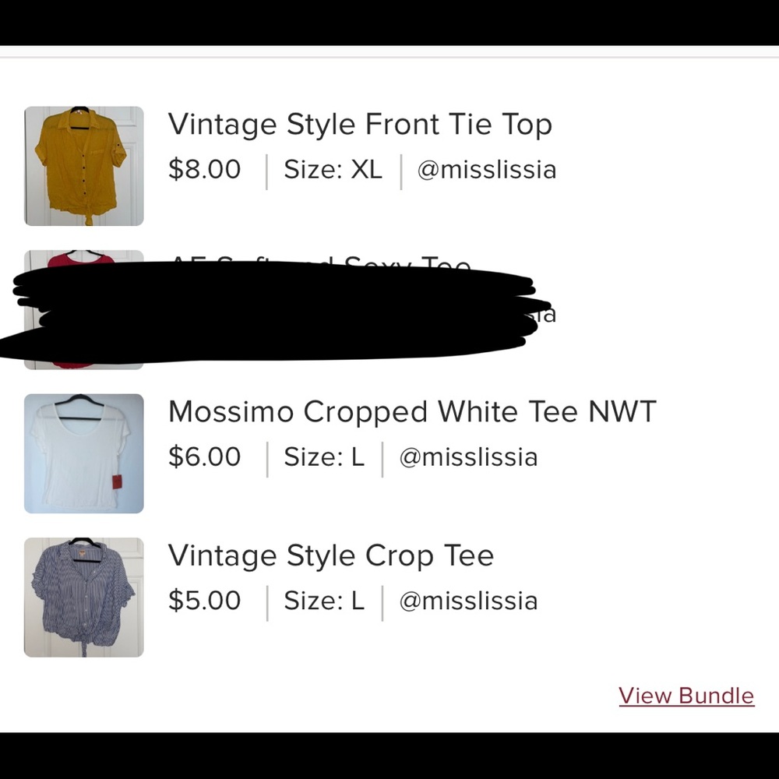Open the Mossimo Cropped White Tee NWT listing
The width and height of the screenshot is (779, 779).
pyautogui.click(x=411, y=411)
